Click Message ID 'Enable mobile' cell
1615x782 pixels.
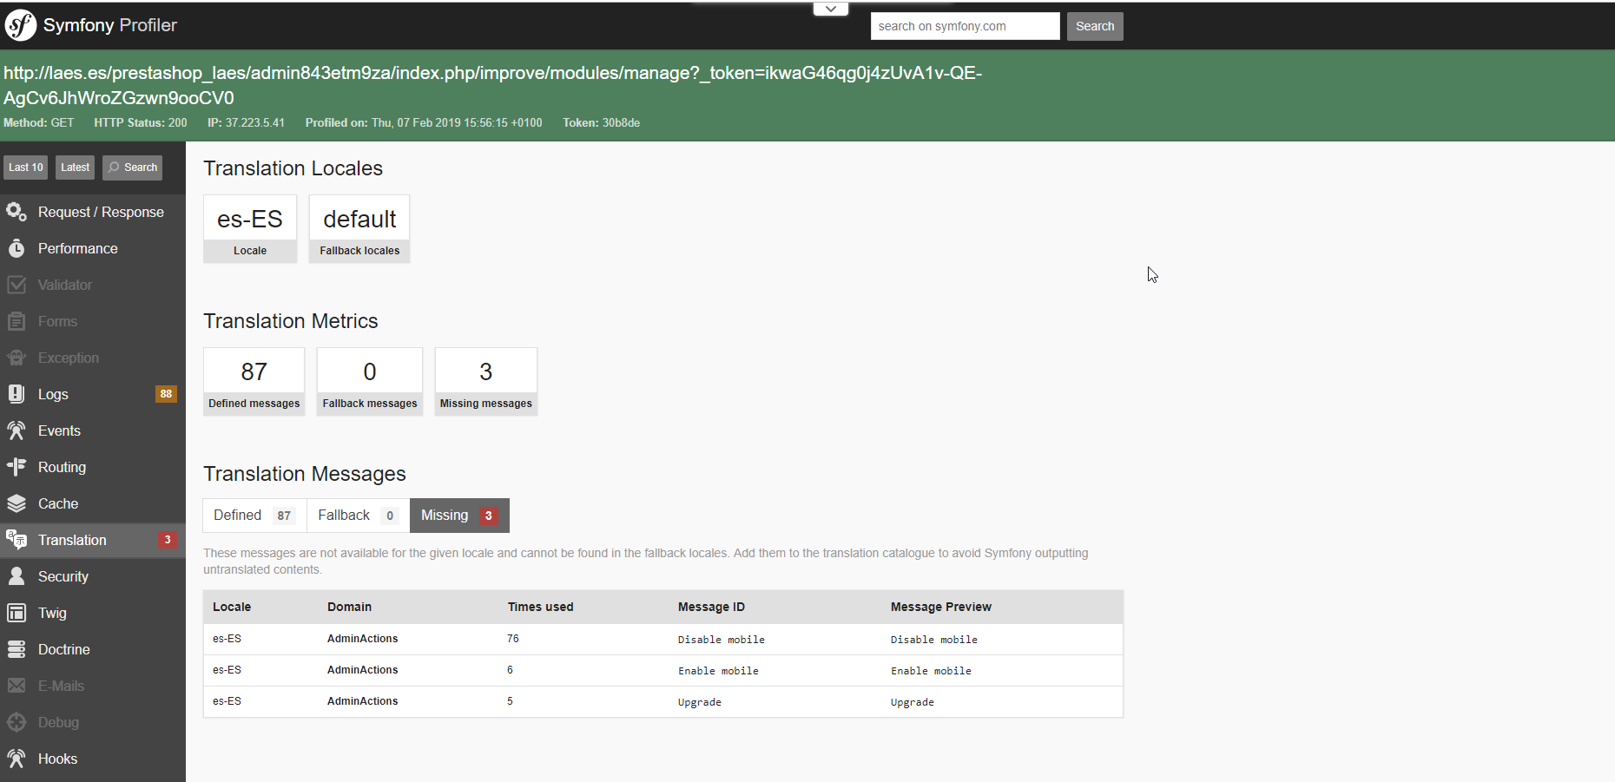[x=718, y=671]
